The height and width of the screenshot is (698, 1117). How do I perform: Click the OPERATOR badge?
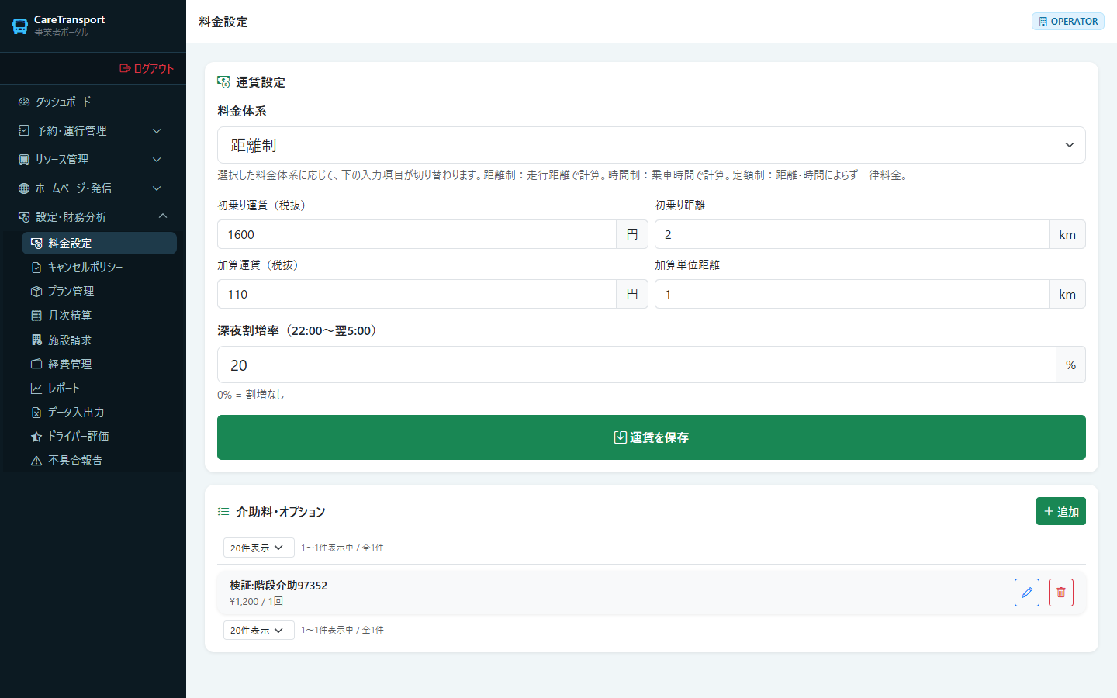1068,22
